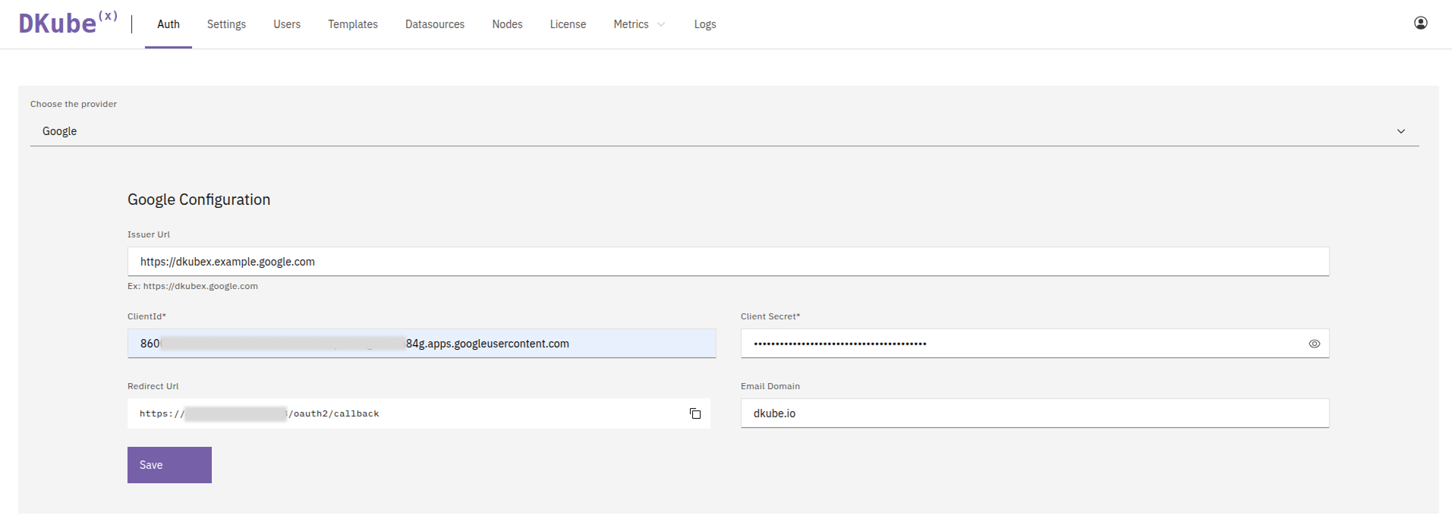Copy the Redirect Url to clipboard
Image resolution: width=1452 pixels, height=528 pixels.
click(695, 413)
